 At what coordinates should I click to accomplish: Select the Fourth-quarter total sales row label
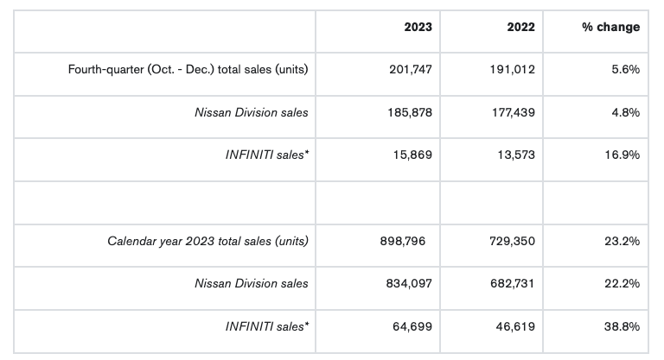coord(188,69)
